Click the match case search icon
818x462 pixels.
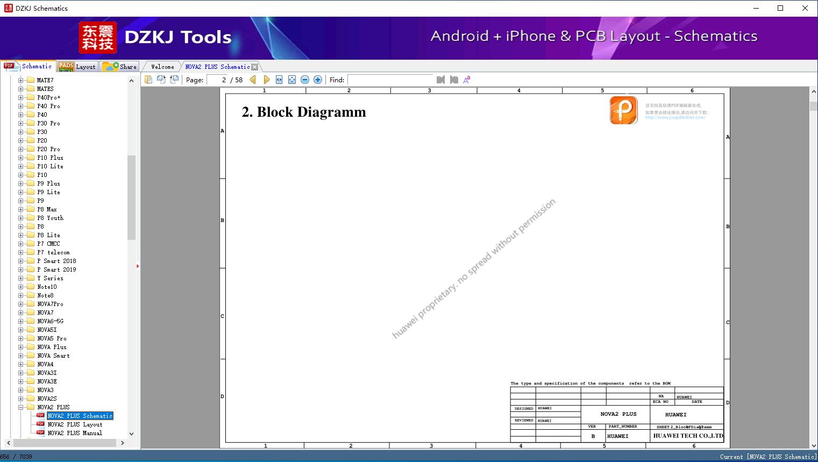pyautogui.click(x=467, y=80)
